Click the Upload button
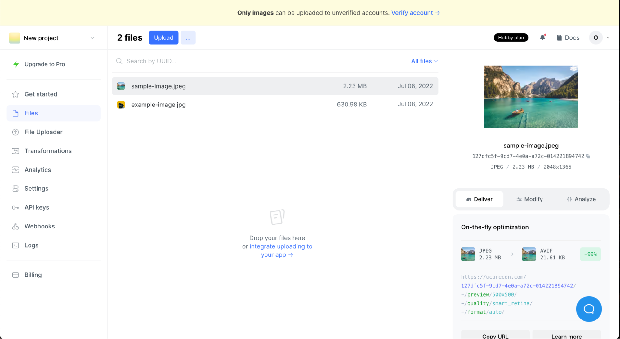This screenshot has height=339, width=620. click(163, 37)
